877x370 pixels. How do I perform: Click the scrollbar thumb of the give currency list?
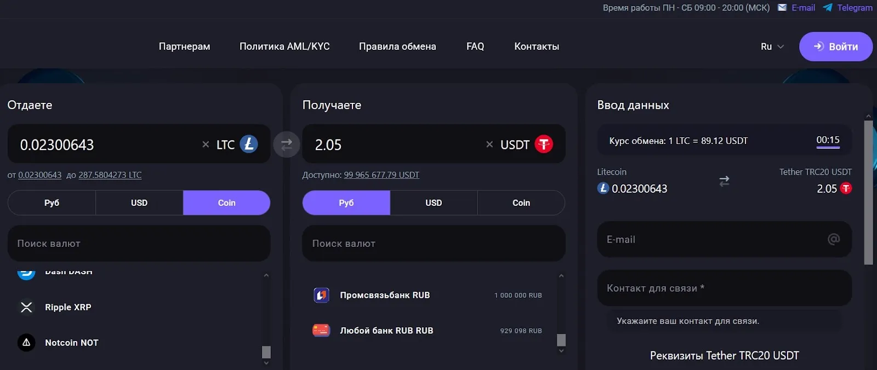coord(266,352)
